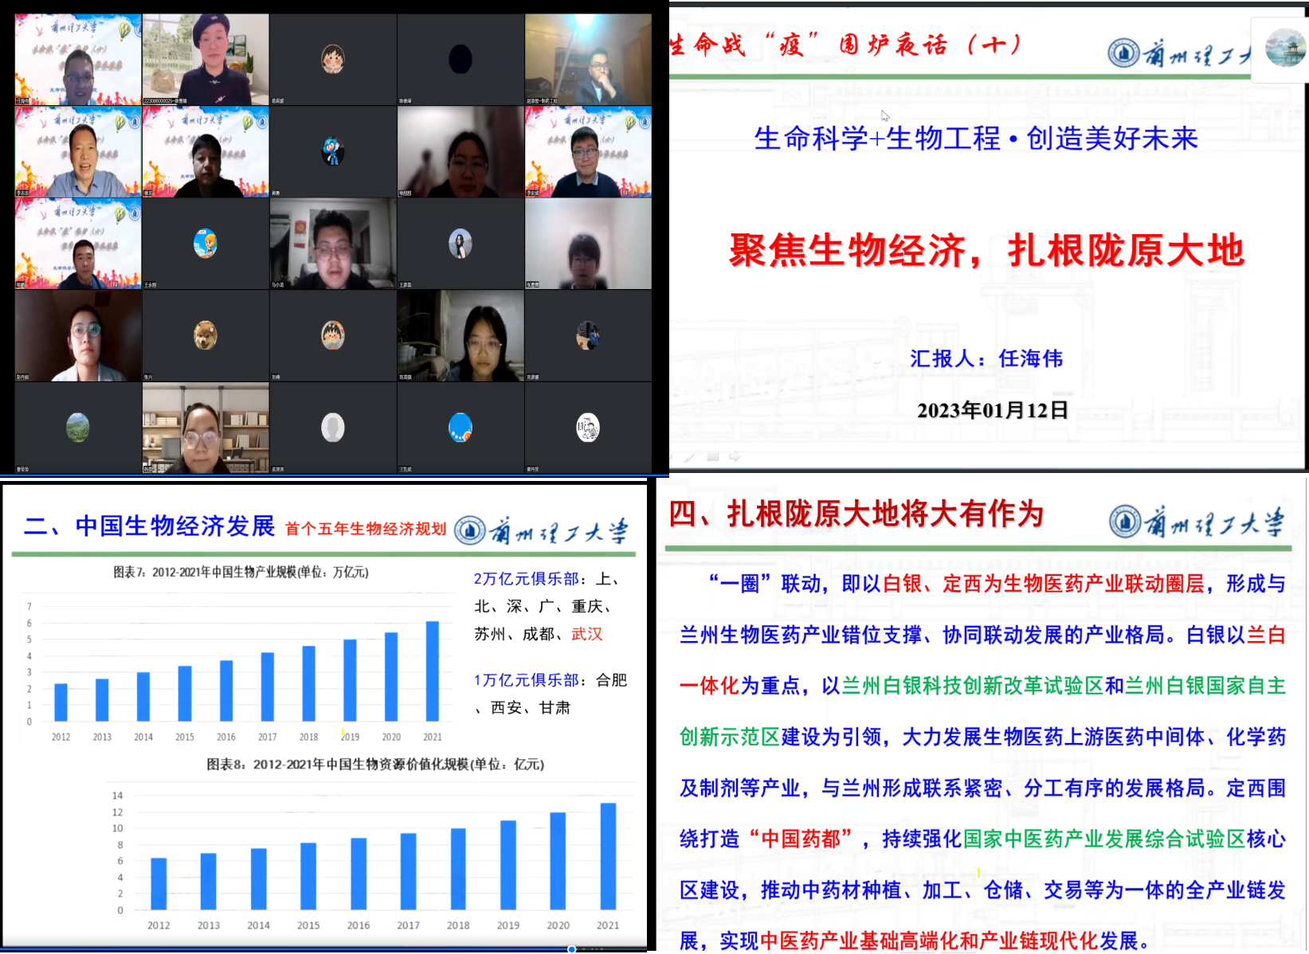Select the black-and-white sketch avatar

point(588,428)
